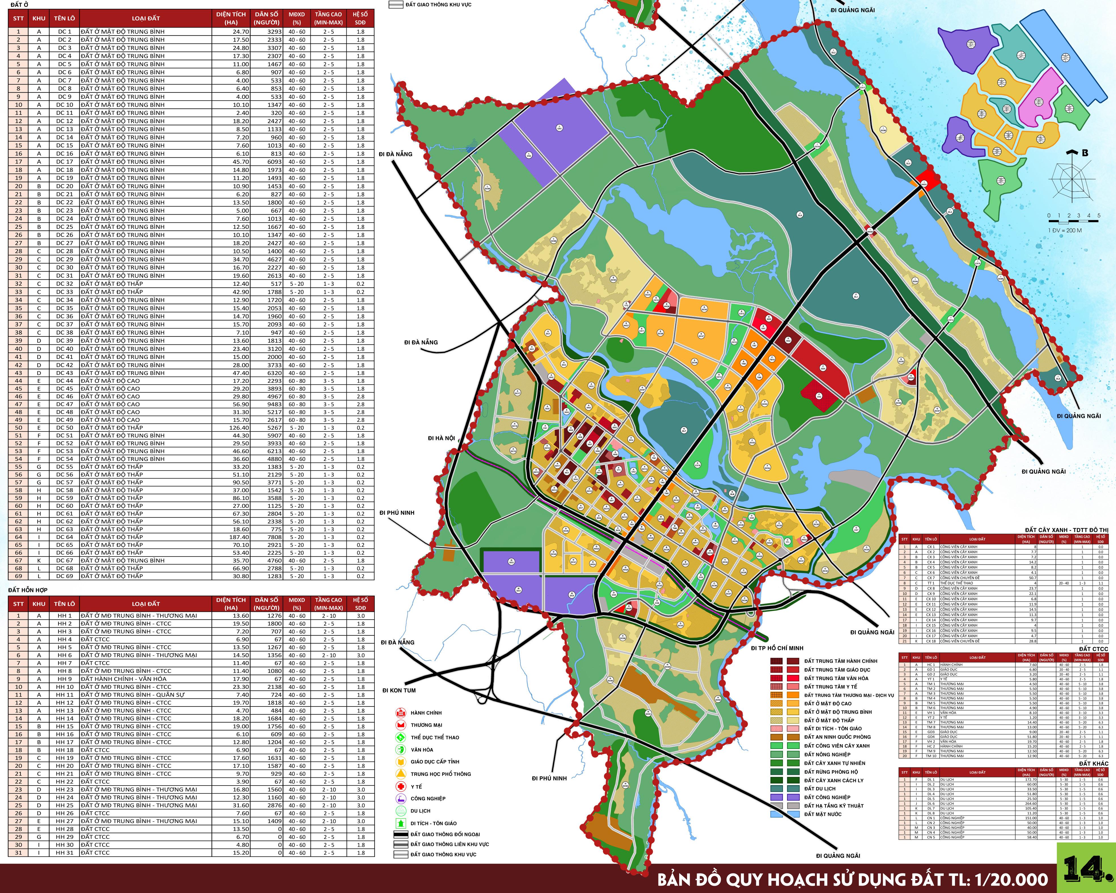Click the Trung Học Phổ Thông triangle icon
Viewport: 1116px width, 893px height.
point(401,774)
